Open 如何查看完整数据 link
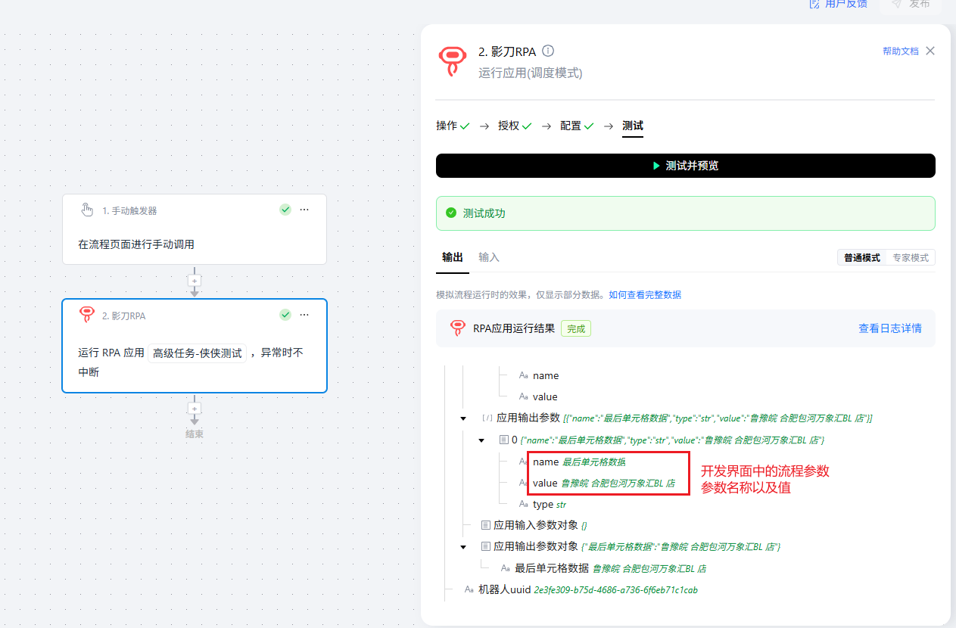This screenshot has height=628, width=956. pos(645,295)
